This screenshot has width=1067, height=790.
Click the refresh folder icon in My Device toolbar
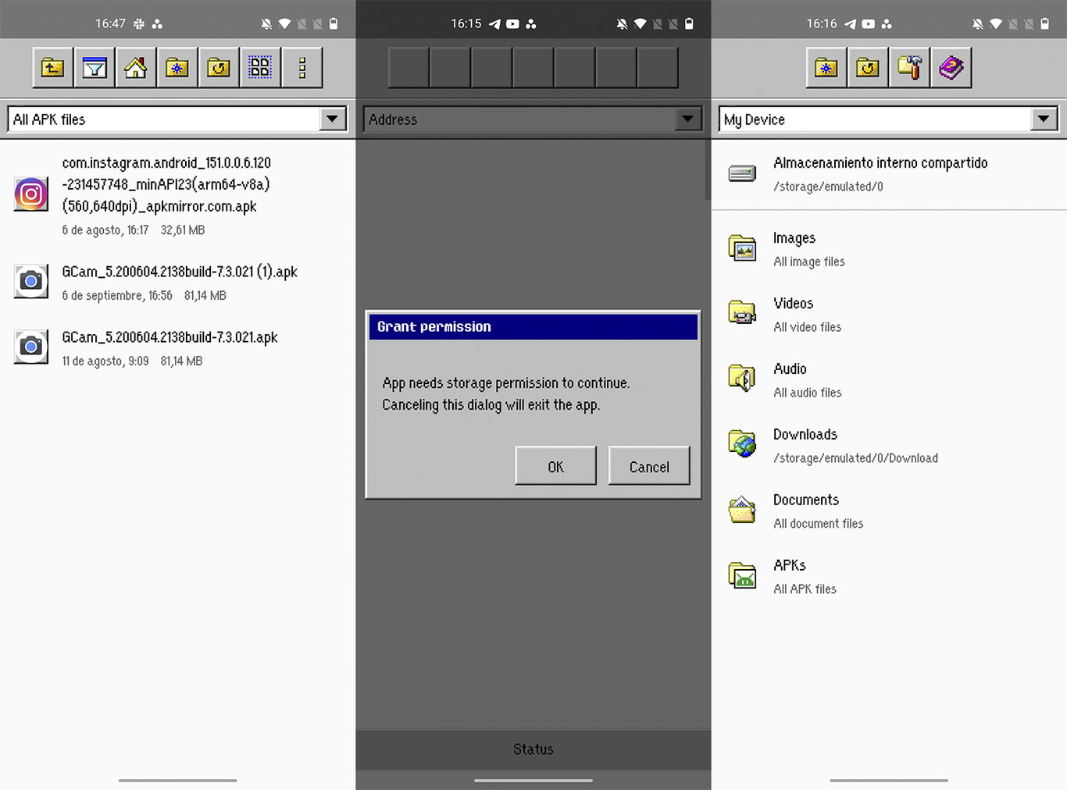868,68
